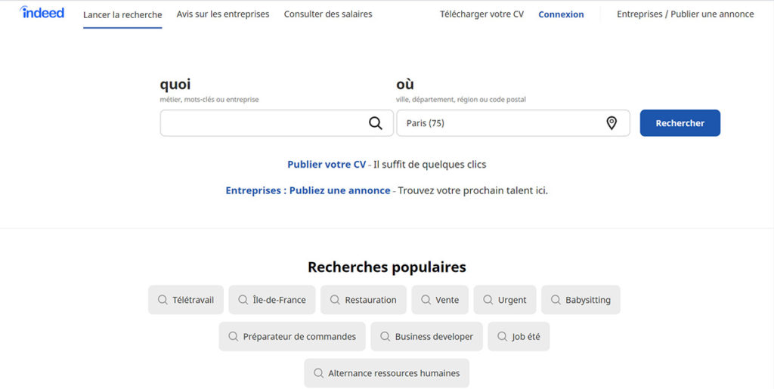Viewport: 774px width, 389px height.
Task: Open the Connexion link
Action: pyautogui.click(x=562, y=14)
